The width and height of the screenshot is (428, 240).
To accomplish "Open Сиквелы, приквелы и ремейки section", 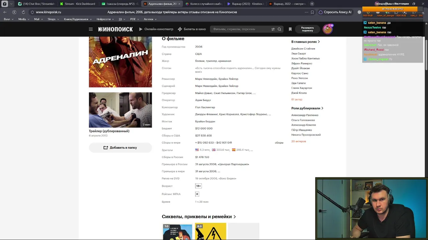I will [x=199, y=217].
